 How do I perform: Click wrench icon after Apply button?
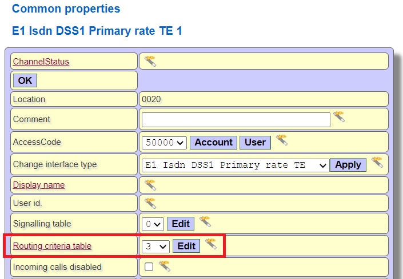(377, 163)
